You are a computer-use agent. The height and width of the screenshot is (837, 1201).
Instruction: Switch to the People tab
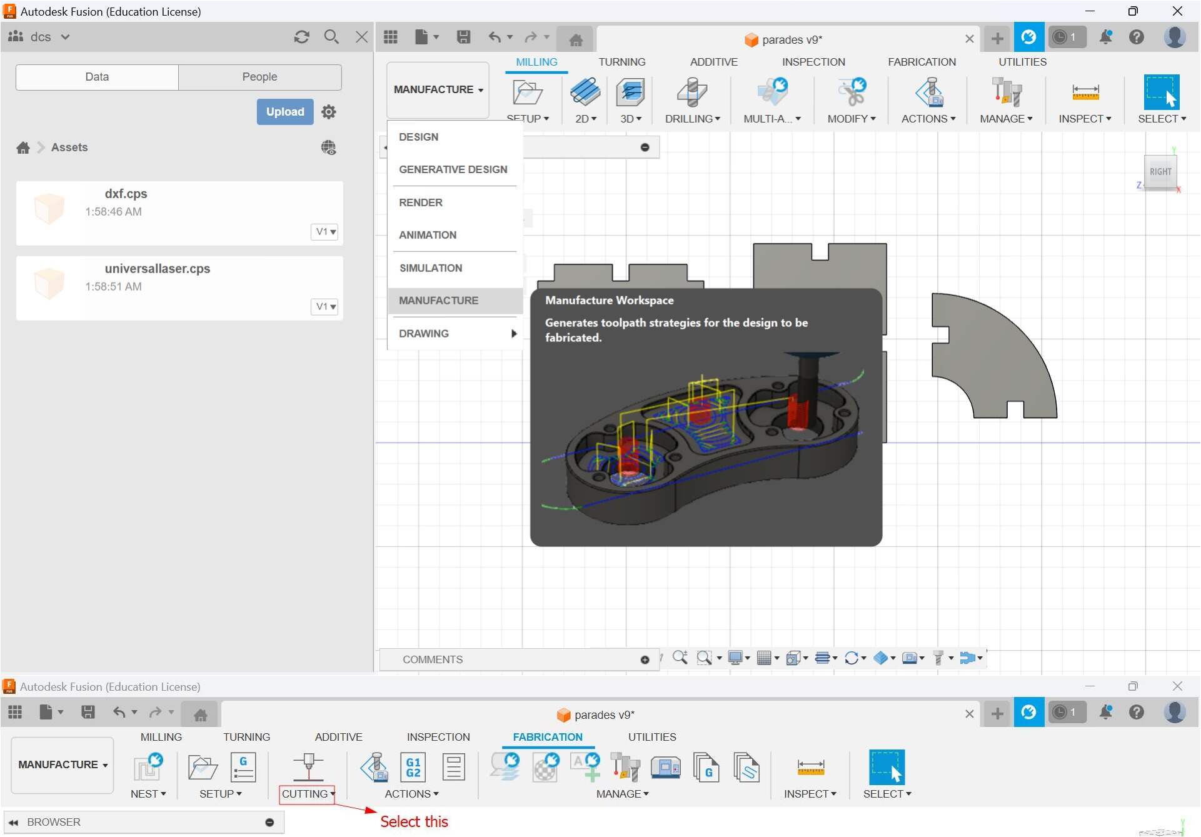[259, 77]
